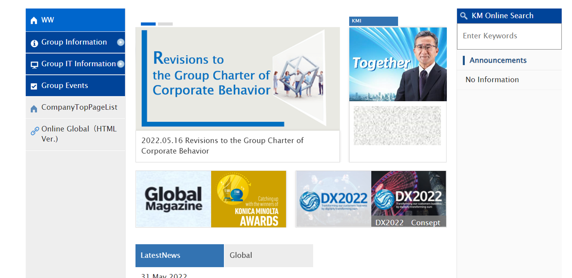The image size is (572, 278).
Task: Click the house icon beside CompanyTopPageList
Action: (x=34, y=109)
